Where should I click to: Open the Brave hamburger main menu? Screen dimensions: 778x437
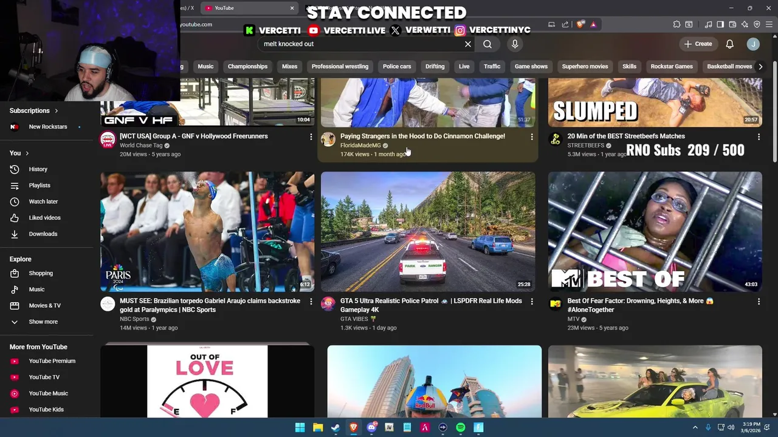point(769,24)
